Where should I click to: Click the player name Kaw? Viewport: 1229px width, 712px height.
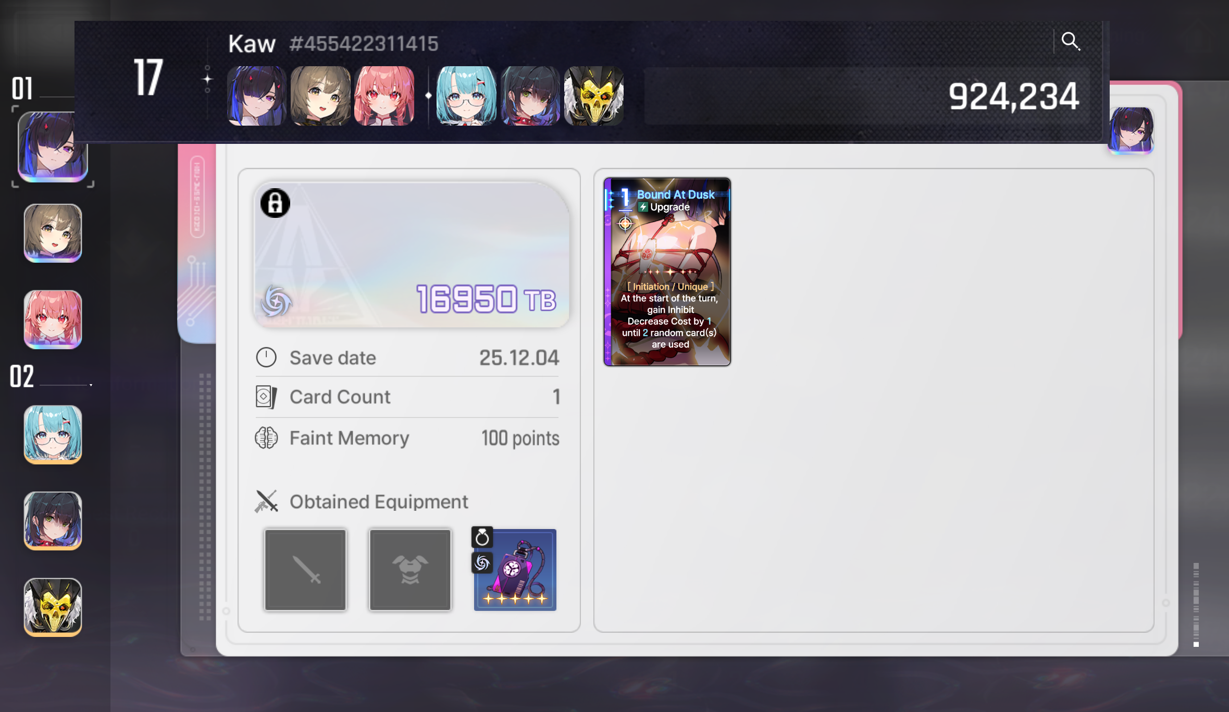252,44
